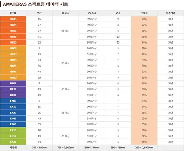The width and height of the screenshot is (184, 151).
Task: Click the LN35 item cell
Action: [x=13, y=142]
